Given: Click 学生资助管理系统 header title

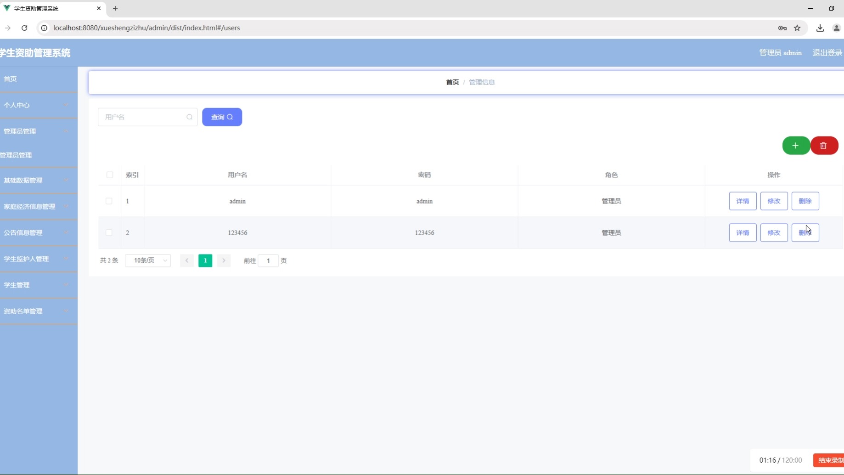Looking at the screenshot, I should (35, 53).
